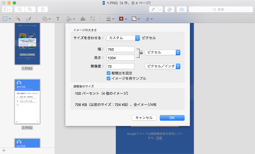Open the border color dropdown chevron
This screenshot has width=255, height=154.
[x=126, y=19]
